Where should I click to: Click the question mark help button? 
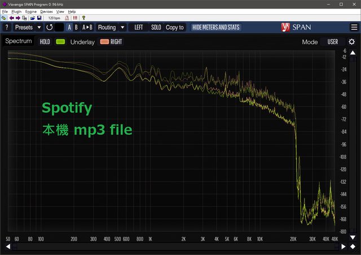[x=7, y=27]
